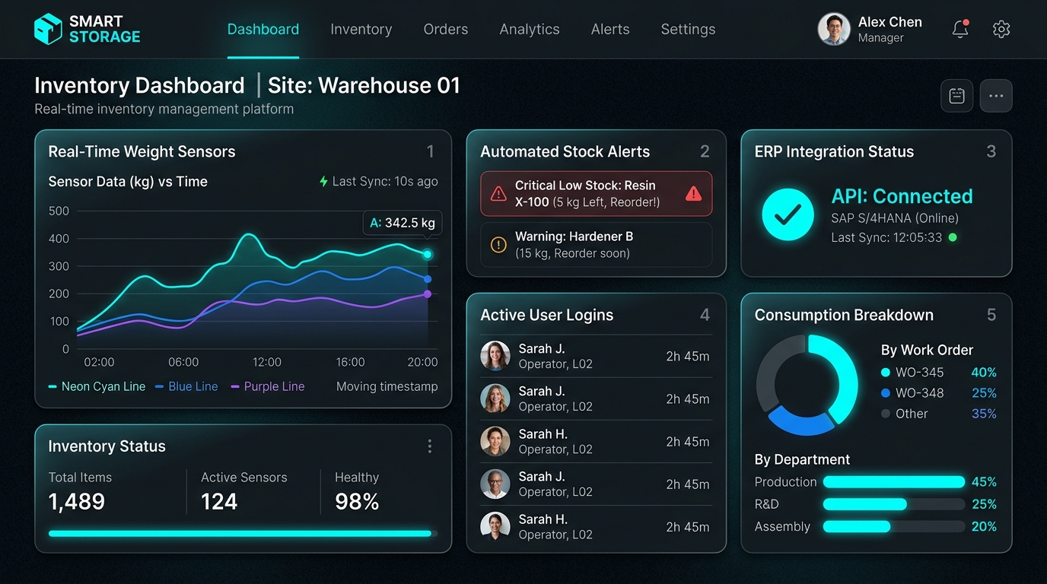Click Alex Chen's profile avatar
The image size is (1047, 584).
(834, 30)
